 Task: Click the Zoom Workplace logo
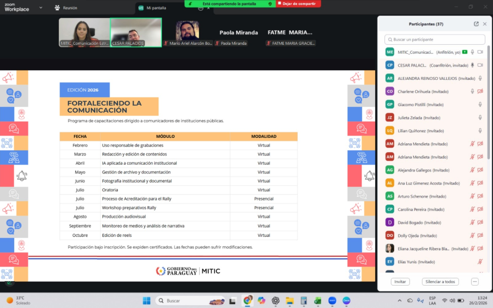(x=16, y=7)
